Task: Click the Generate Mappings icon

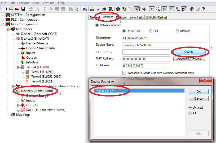Action: 92,9
